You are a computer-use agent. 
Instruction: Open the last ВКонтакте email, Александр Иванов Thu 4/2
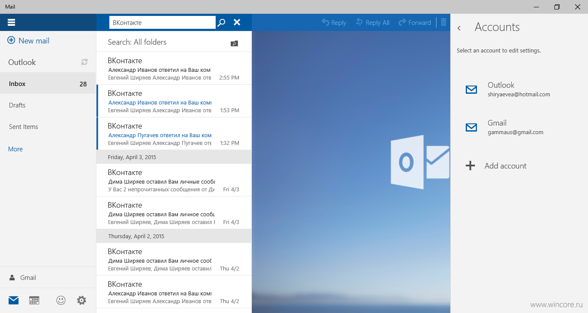click(174, 292)
